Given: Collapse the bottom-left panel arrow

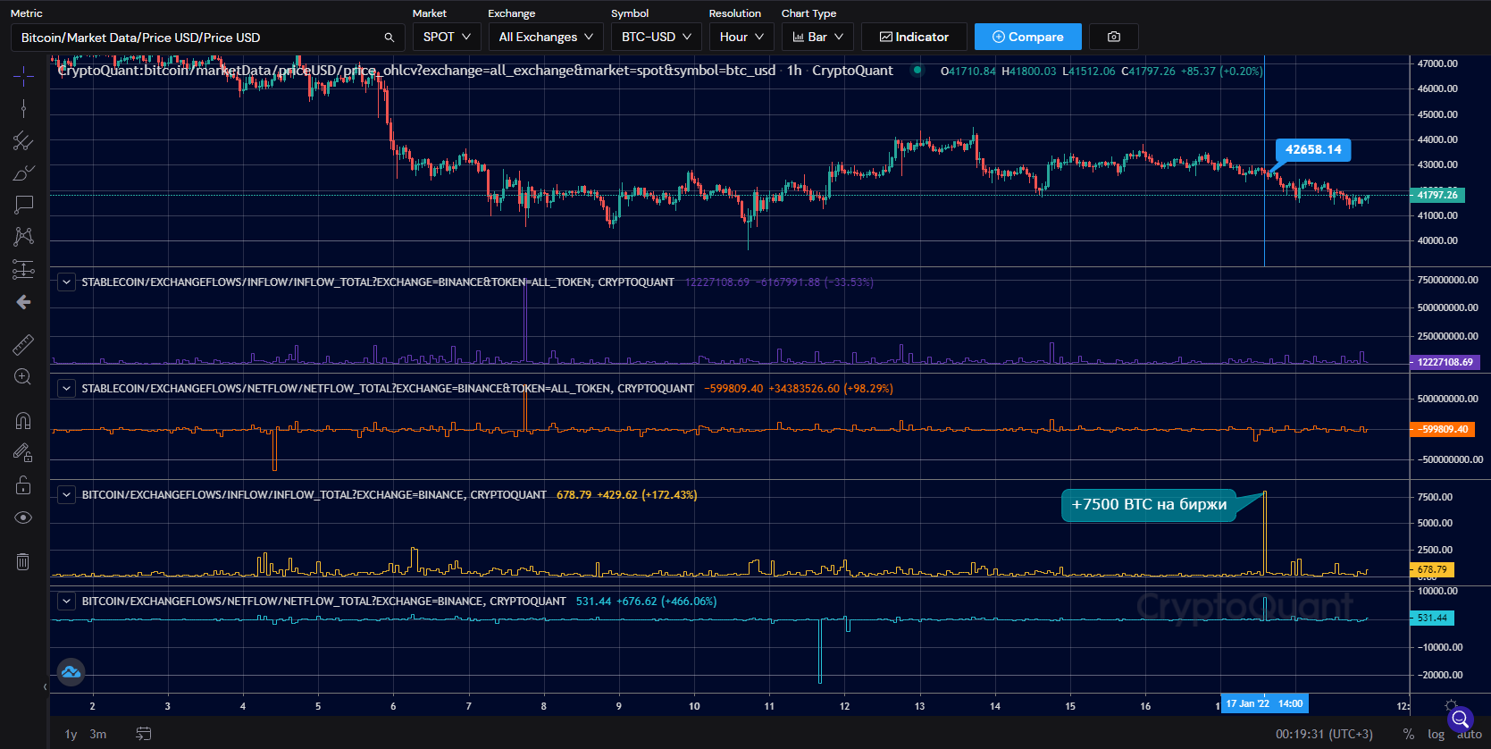Looking at the screenshot, I should click(x=45, y=686).
